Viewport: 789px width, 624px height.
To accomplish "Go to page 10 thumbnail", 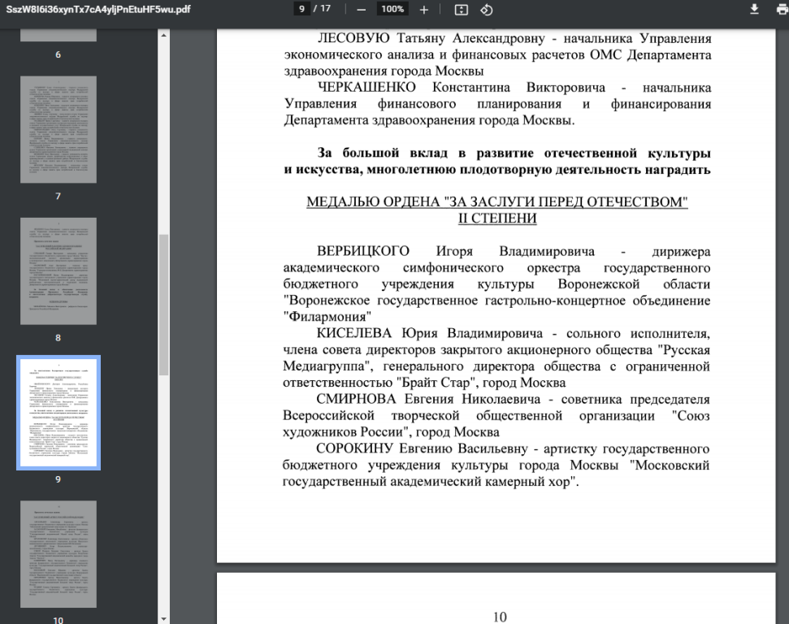I will [59, 557].
